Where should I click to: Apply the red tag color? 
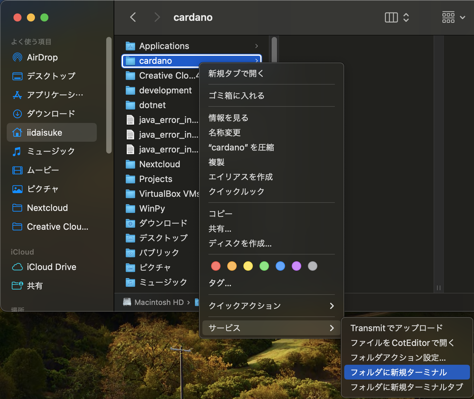(x=216, y=266)
